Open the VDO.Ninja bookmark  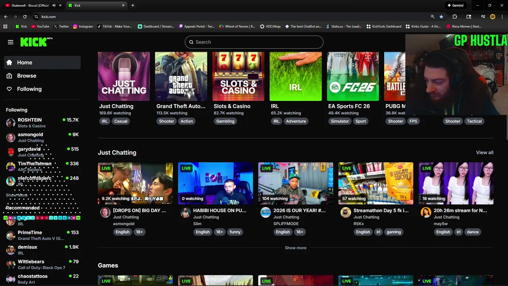point(270,27)
